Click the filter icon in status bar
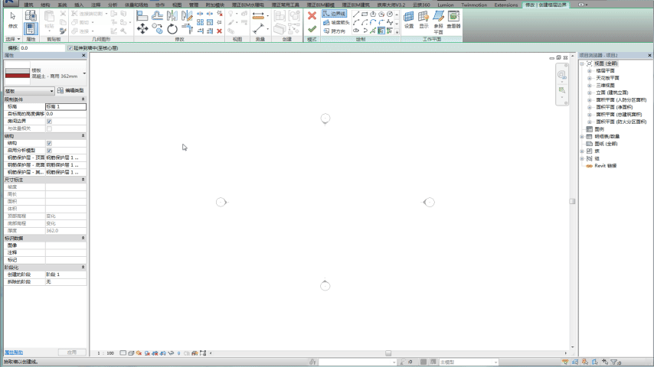Viewport: 654px width, 367px height. (x=615, y=362)
